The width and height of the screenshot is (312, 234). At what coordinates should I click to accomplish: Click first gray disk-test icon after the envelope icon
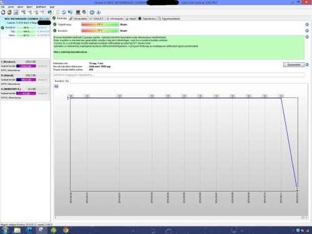23,12
